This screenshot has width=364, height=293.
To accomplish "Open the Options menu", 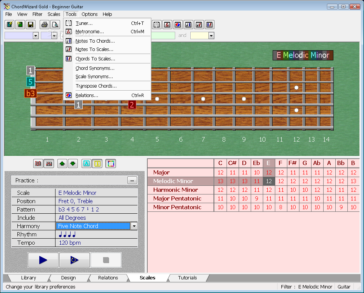I will click(89, 14).
